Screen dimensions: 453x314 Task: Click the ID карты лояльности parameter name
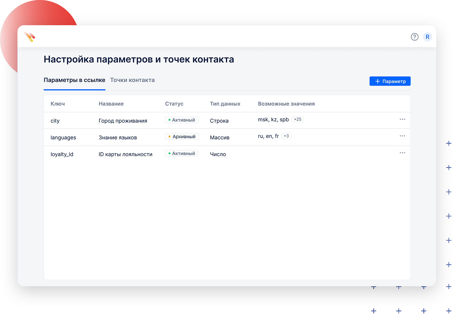tap(125, 154)
